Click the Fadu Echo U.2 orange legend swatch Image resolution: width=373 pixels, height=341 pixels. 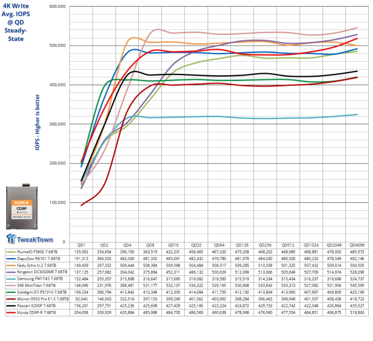click(11, 265)
